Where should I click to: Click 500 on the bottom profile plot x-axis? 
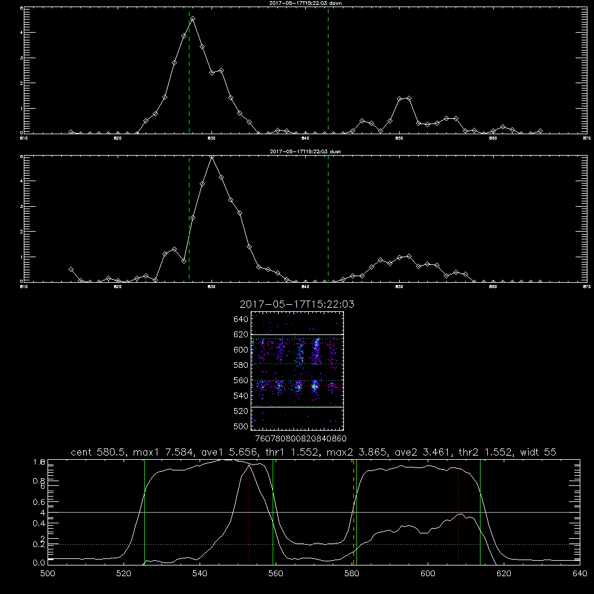(x=48, y=574)
